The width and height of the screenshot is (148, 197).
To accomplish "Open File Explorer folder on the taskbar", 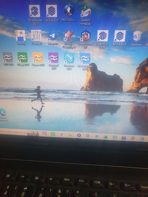I will coord(70,135).
